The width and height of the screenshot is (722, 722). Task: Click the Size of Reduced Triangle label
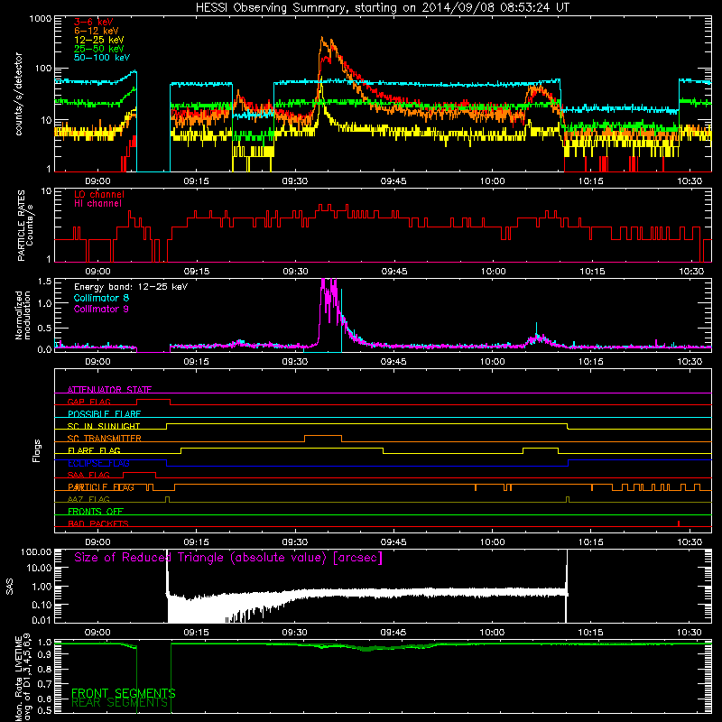coord(228,558)
